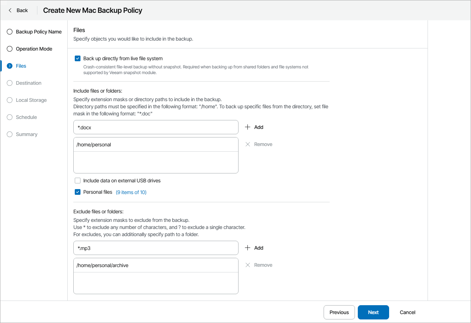Click the Backup Policy Name step circle
The height and width of the screenshot is (323, 471).
(10, 32)
